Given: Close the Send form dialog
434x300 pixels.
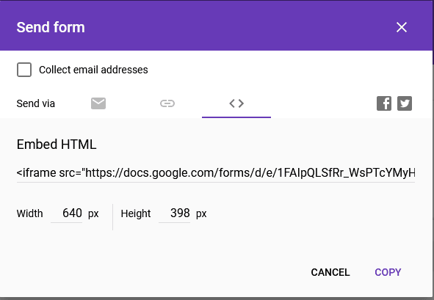Looking at the screenshot, I should point(402,27).
